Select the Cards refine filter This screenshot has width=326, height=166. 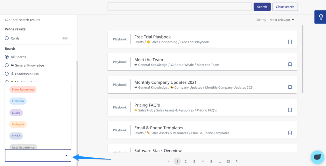7,38
